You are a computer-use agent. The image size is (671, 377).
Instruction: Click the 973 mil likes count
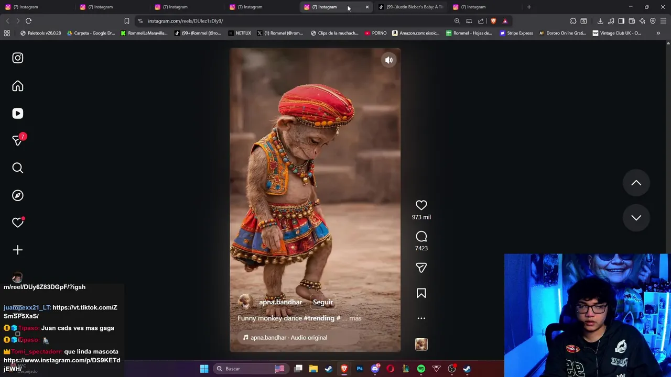(421, 217)
